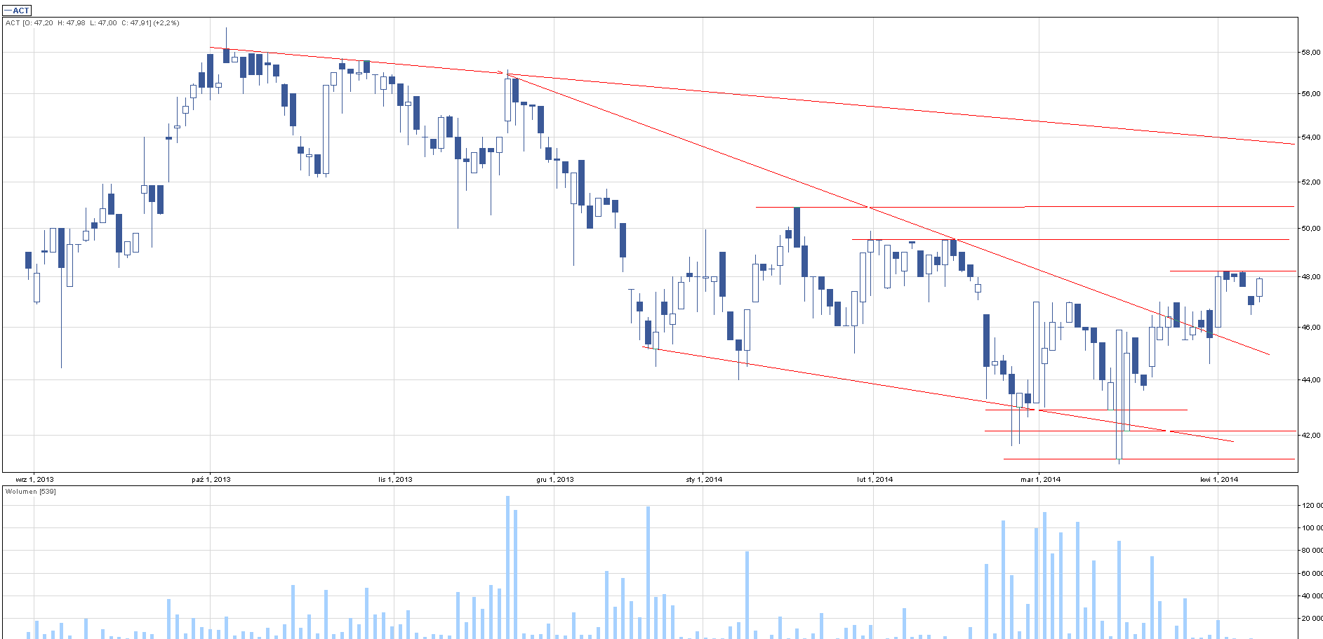1323x639 pixels.
Task: Select the ACT OHLC values header text
Action: pos(92,23)
